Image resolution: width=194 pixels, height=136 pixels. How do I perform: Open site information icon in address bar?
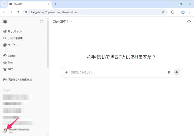pos(26,12)
